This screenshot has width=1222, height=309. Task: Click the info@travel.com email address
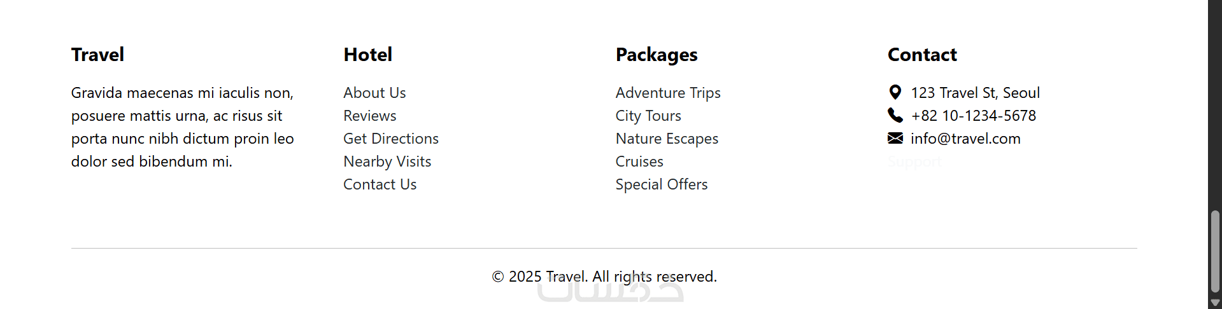[x=965, y=139]
